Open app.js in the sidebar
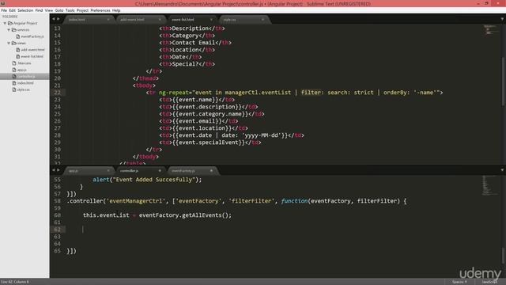The height and width of the screenshot is (285, 506). click(21, 70)
